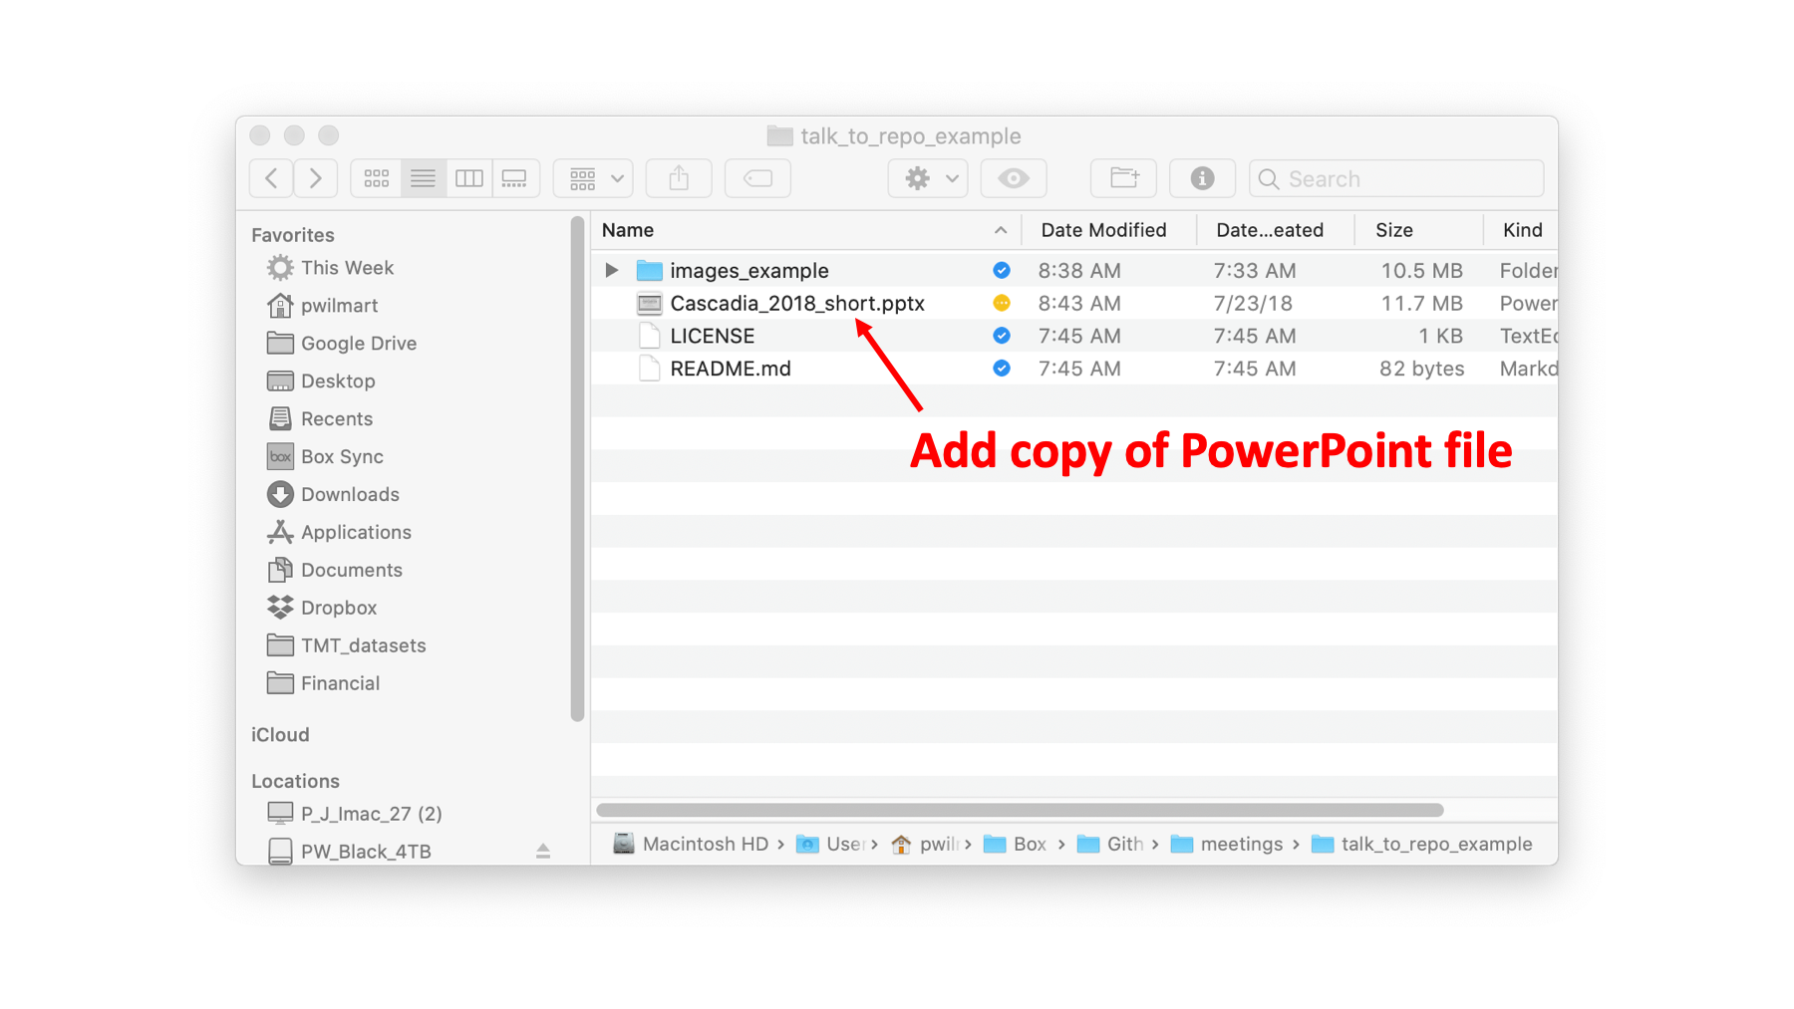Click yellow sync badge for Cascadia pptx

pos(1002,303)
